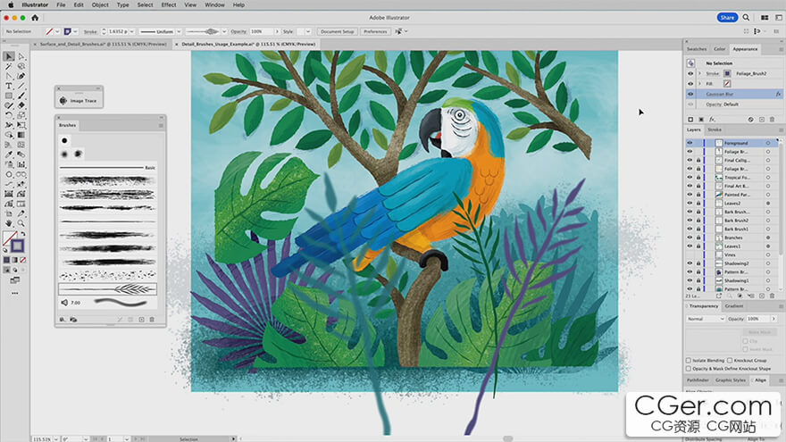Open the Effect menu
This screenshot has width=786, height=442.
pos(169,5)
